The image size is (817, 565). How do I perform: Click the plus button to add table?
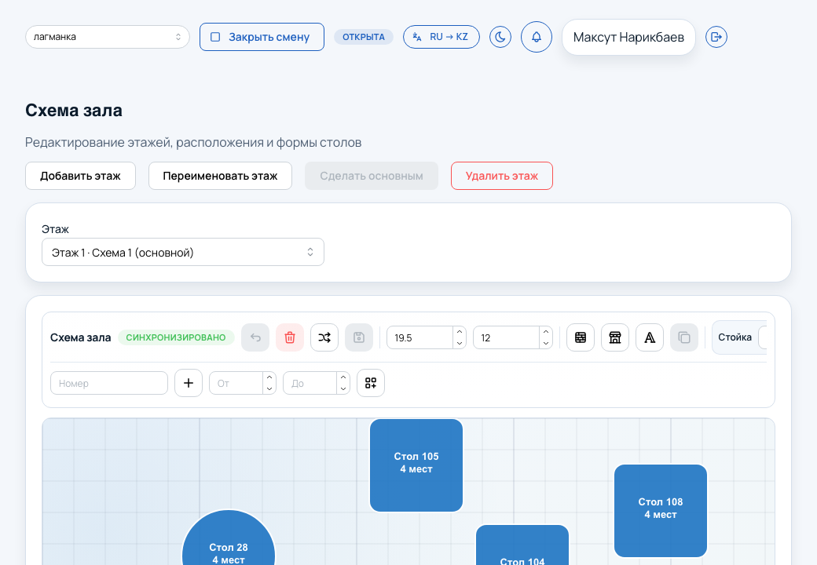click(189, 383)
